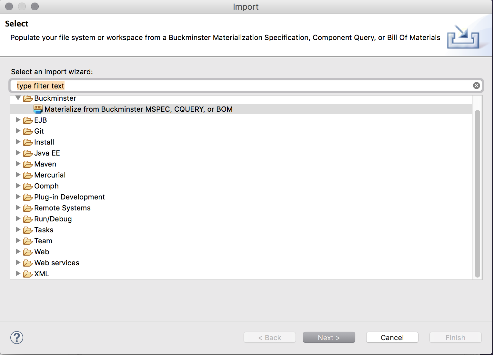This screenshot has width=493, height=355.
Task: Select the Run/Debug label text
Action: [x=53, y=219]
